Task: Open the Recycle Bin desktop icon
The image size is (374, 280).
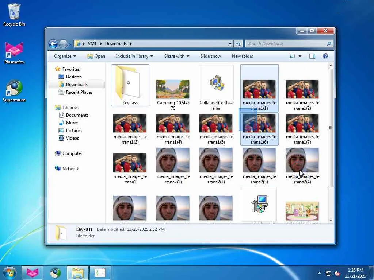Action: point(14,15)
